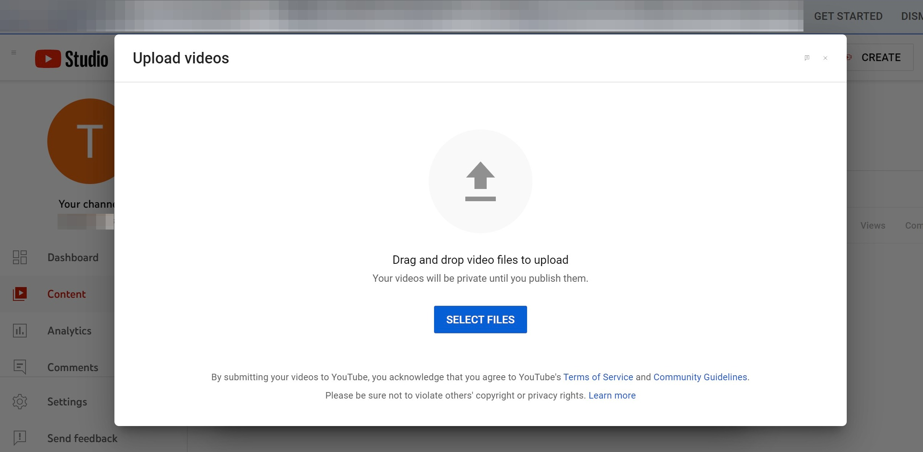Click the Analytics bar chart icon

pyautogui.click(x=20, y=331)
